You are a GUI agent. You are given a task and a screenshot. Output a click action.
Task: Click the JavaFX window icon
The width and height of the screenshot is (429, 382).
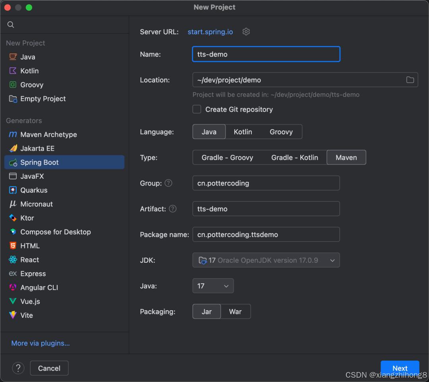[13, 176]
